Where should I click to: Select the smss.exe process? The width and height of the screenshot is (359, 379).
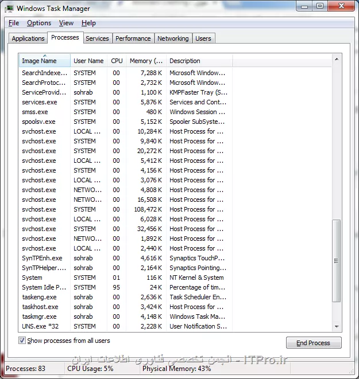[126, 112]
